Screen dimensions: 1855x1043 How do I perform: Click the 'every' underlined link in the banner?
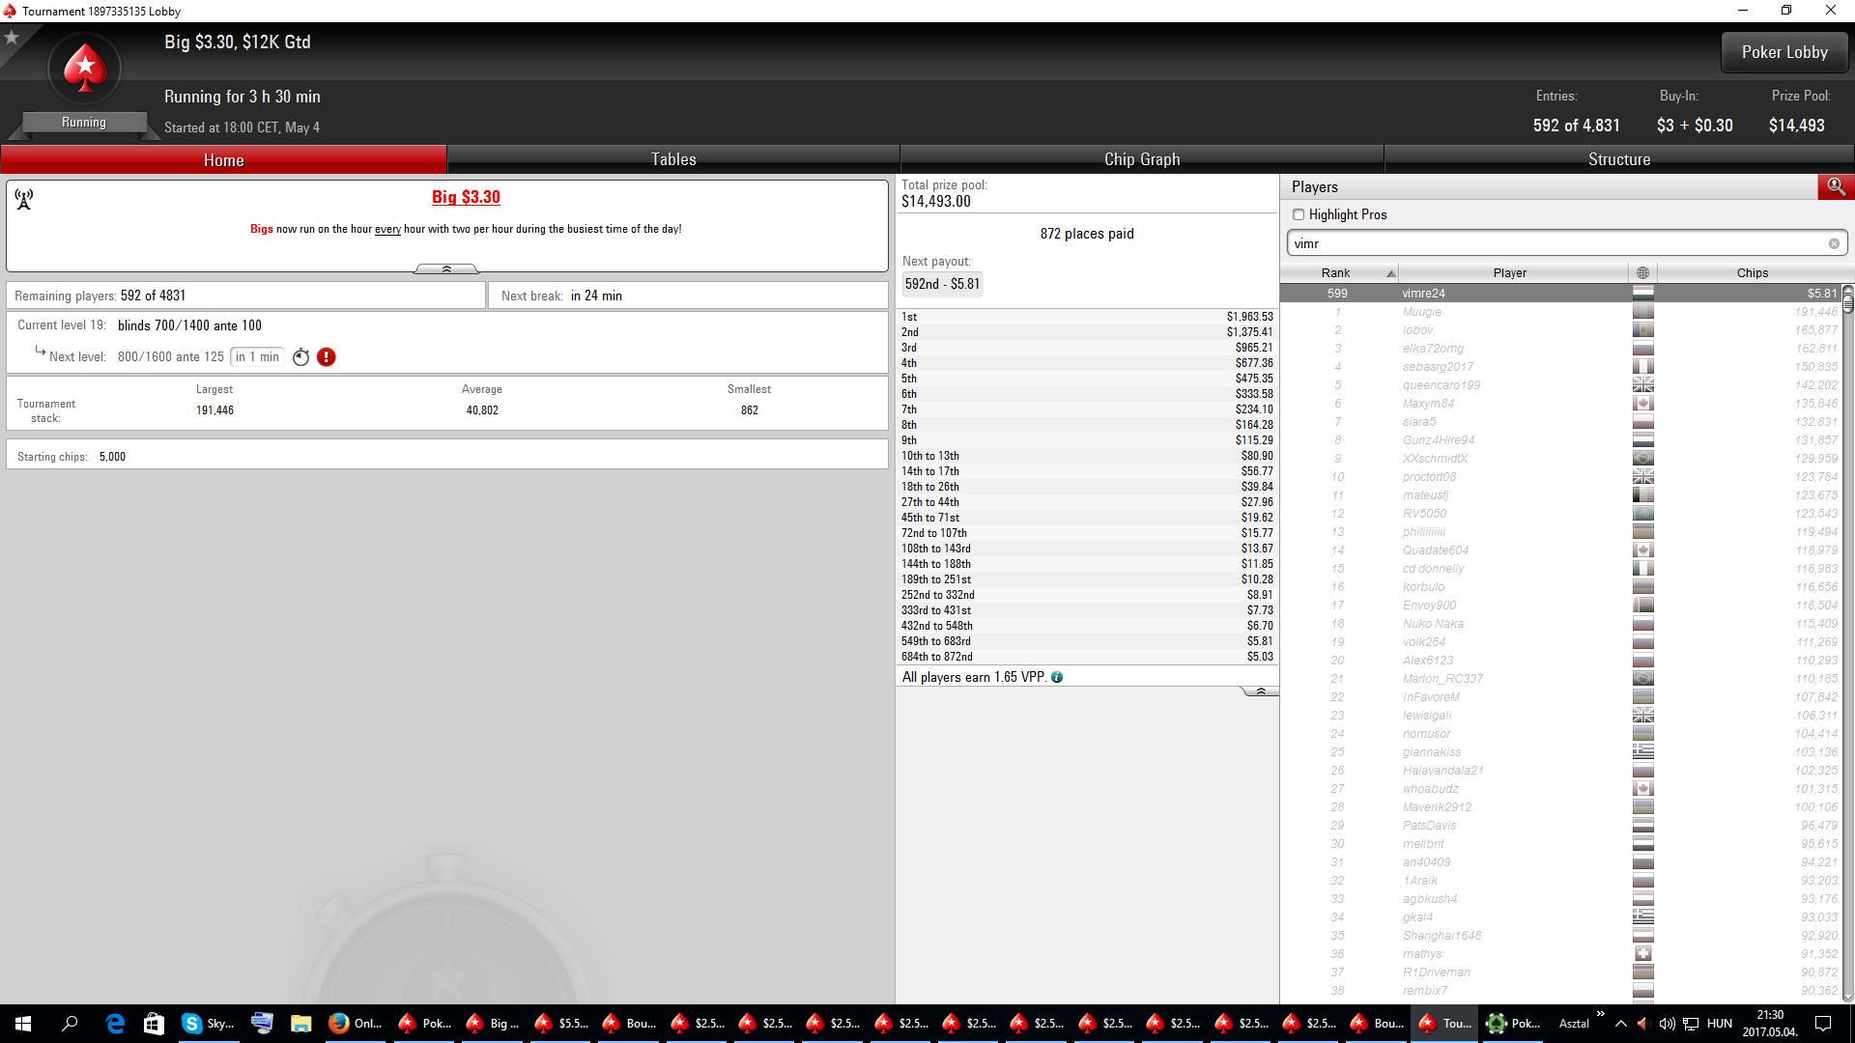[x=387, y=229]
